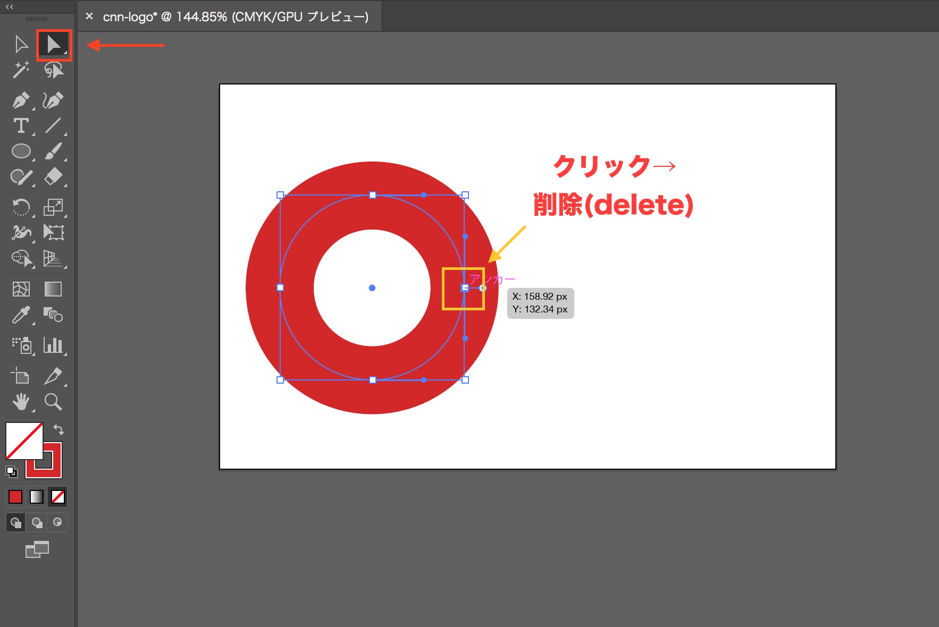Select the Shape Builder tool
Screen dimensions: 939x627
pos(21,258)
